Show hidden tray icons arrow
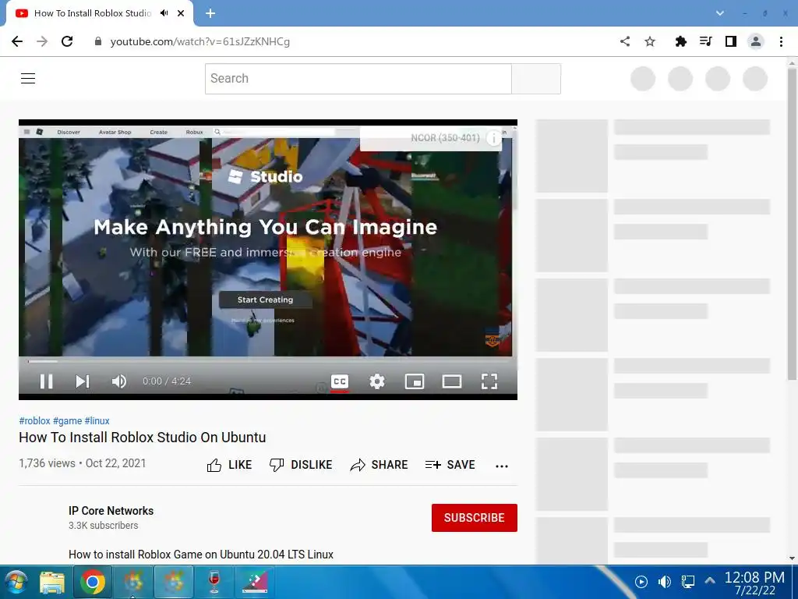798x599 pixels. 710,580
